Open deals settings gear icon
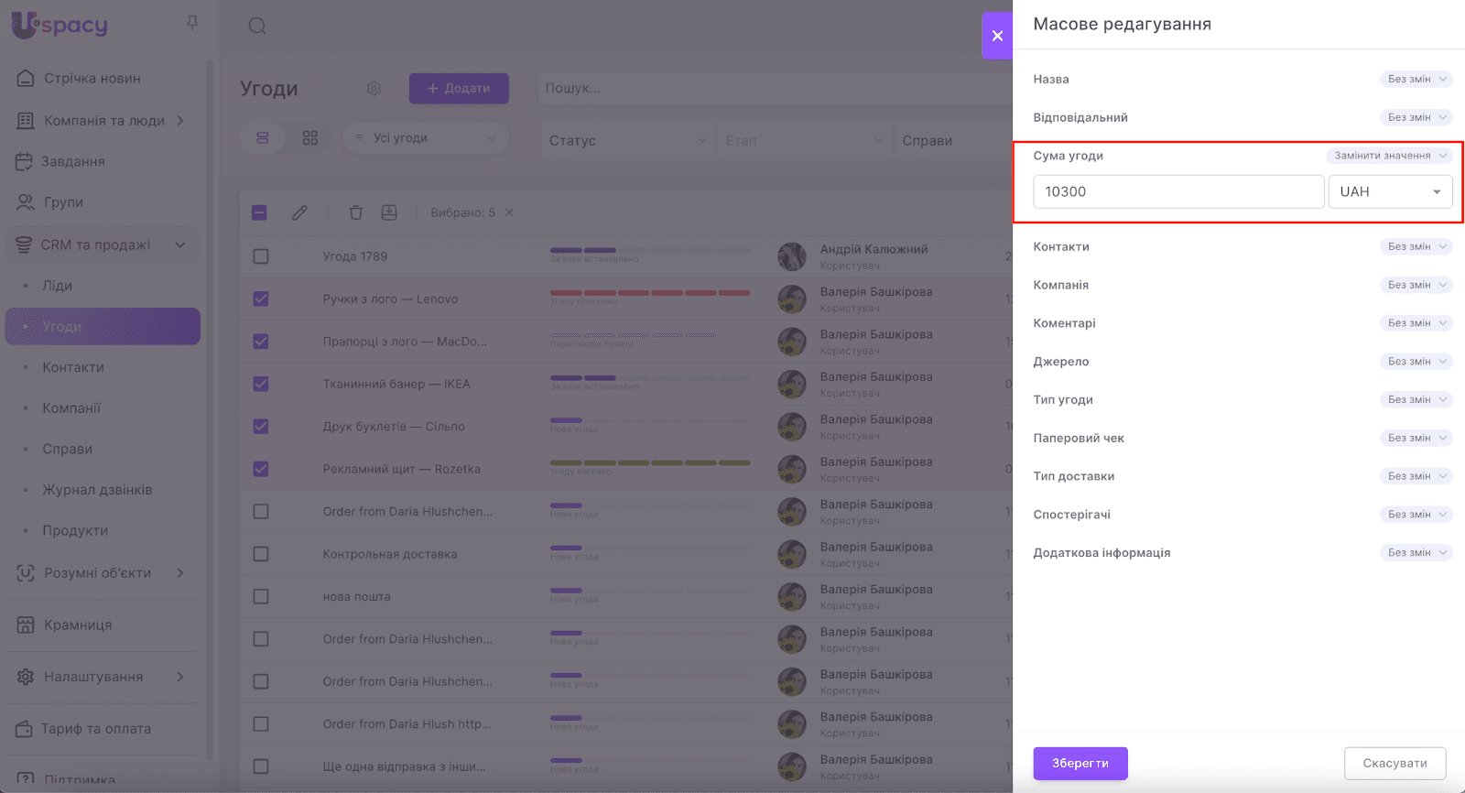The width and height of the screenshot is (1465, 793). click(374, 89)
